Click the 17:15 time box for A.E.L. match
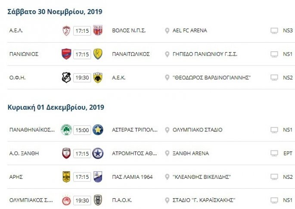Image resolution: width=295 pixels, height=209 pixels. [82, 31]
